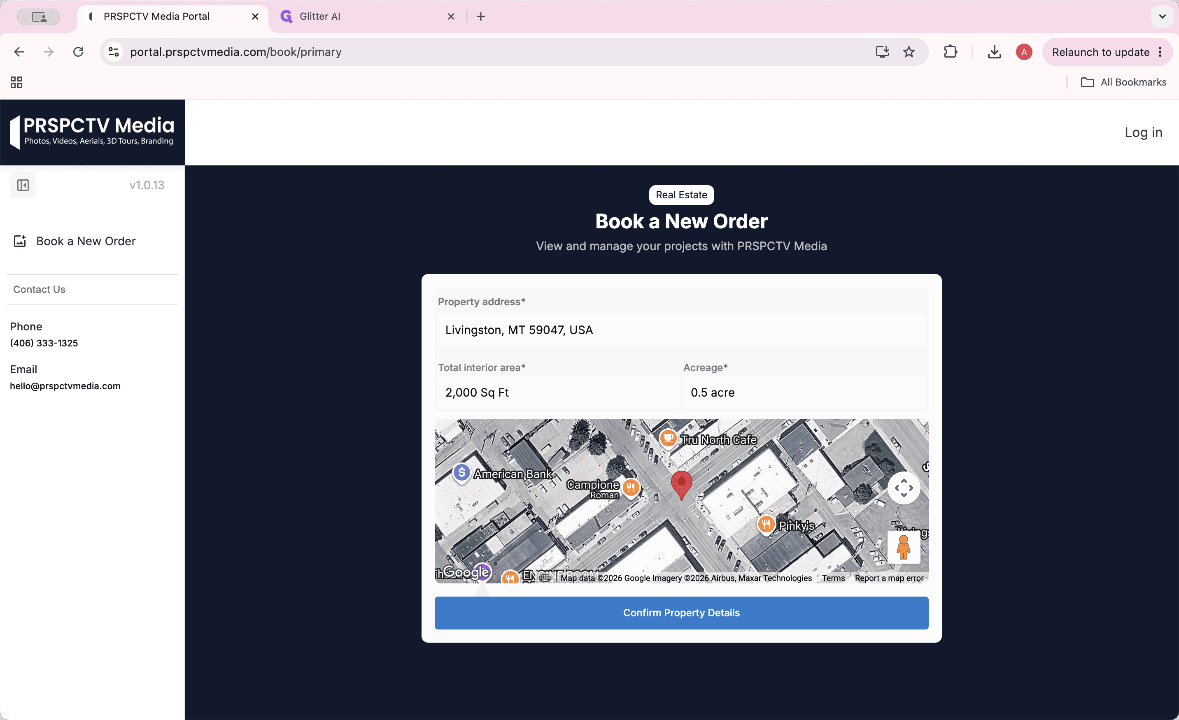The height and width of the screenshot is (720, 1179).
Task: Open map keyboard shortcuts icon
Action: 545,578
